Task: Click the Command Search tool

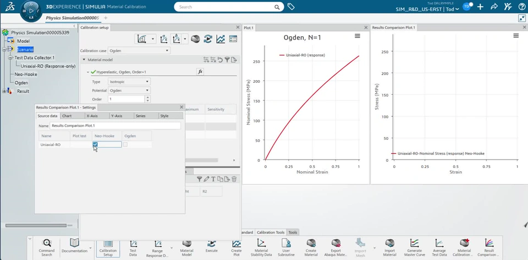Action: [46, 247]
